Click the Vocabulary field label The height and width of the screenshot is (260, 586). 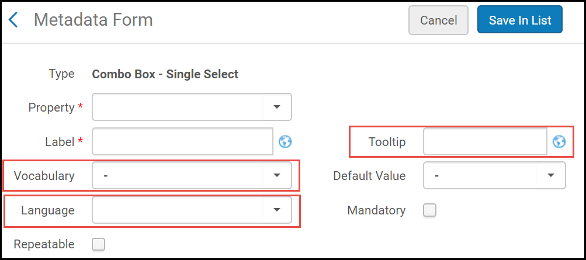point(44,175)
